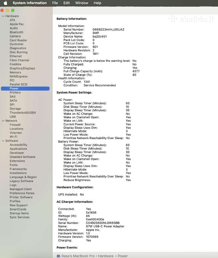
Task: Select Profiles under Software
Action: [15, 201]
